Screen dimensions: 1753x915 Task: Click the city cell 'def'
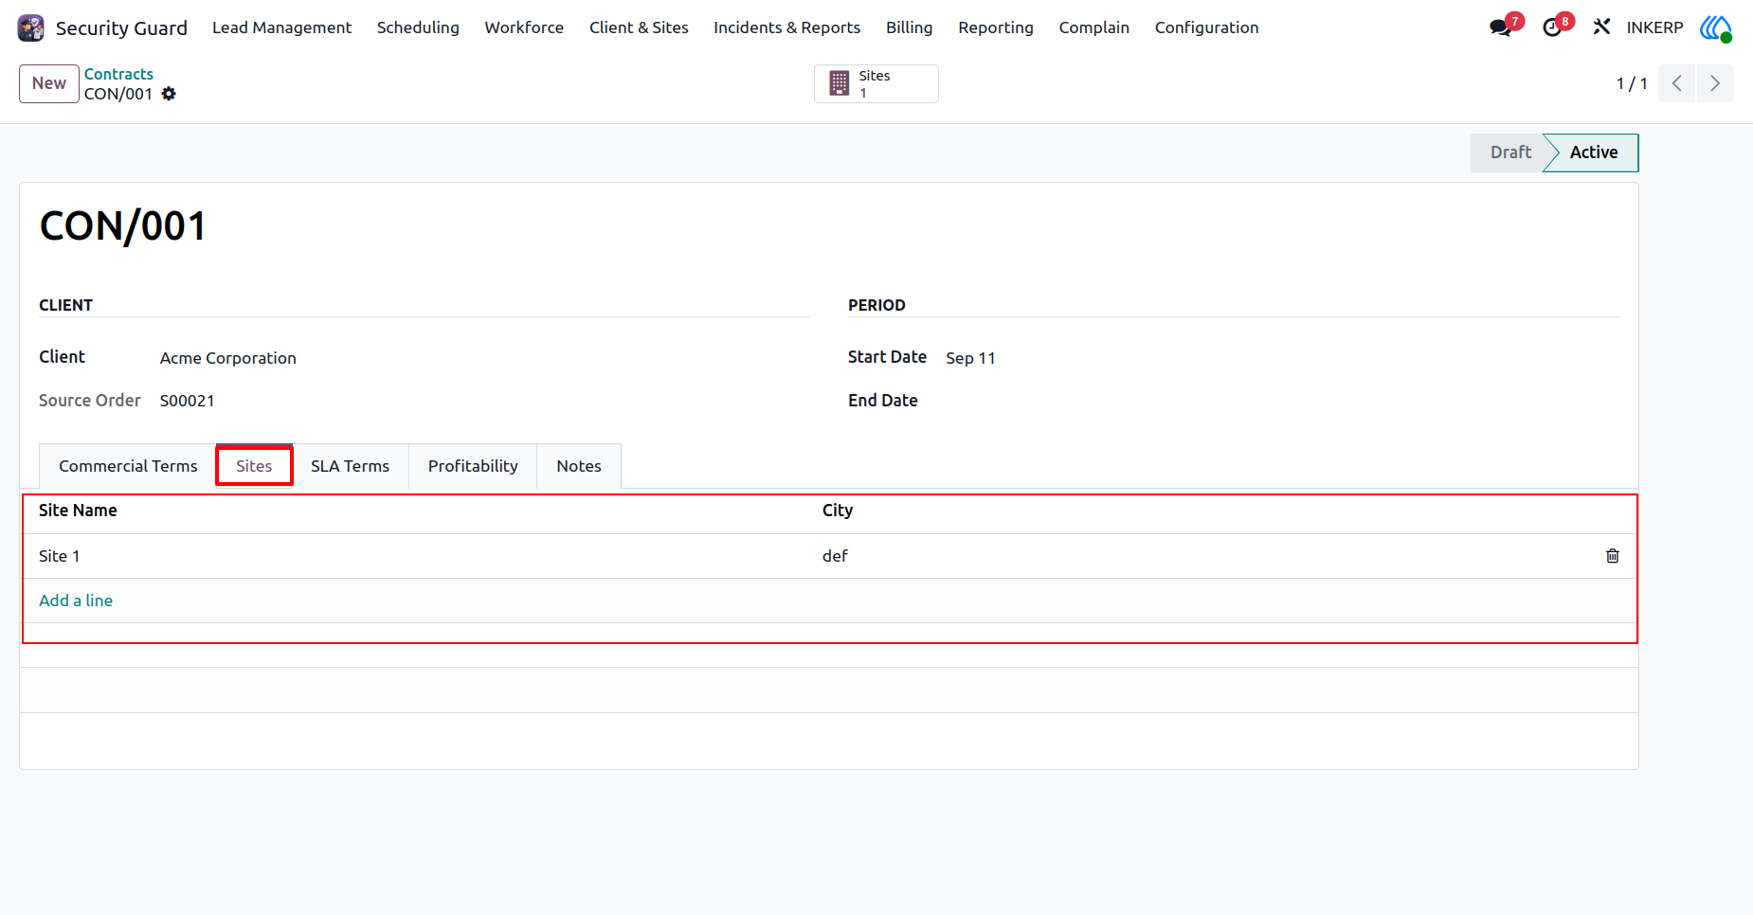coord(1203,556)
